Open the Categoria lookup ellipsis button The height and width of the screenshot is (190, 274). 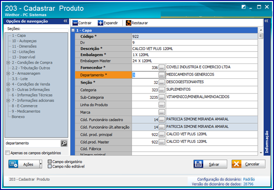click(x=162, y=90)
